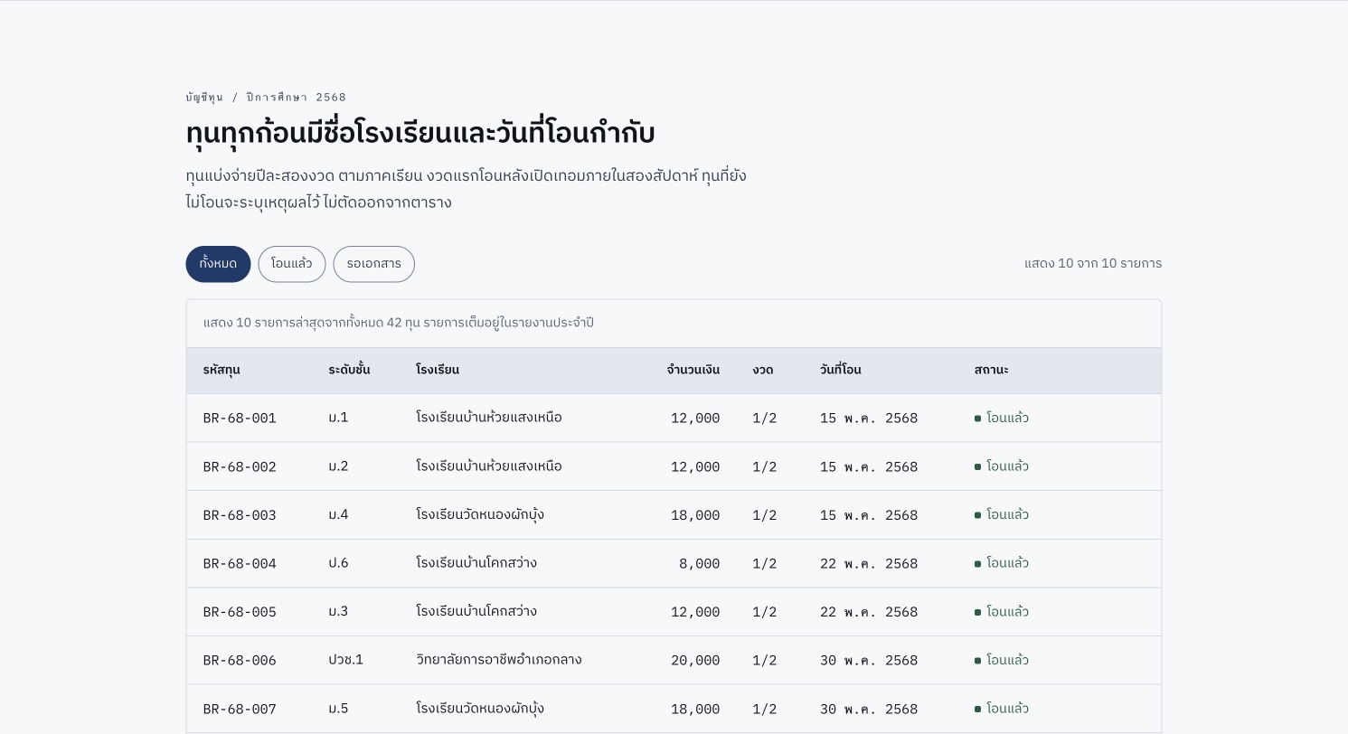The width and height of the screenshot is (1348, 734).
Task: Click amount 8,000 in row BR-68-004
Action: [x=700, y=564]
